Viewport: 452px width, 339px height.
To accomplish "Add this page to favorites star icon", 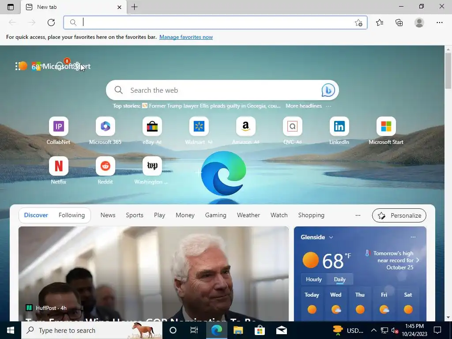I will pos(358,23).
